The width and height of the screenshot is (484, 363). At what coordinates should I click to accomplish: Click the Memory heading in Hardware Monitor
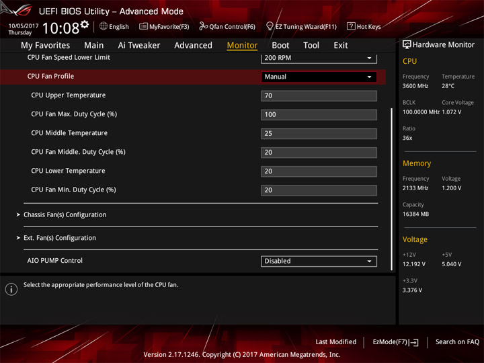point(417,163)
